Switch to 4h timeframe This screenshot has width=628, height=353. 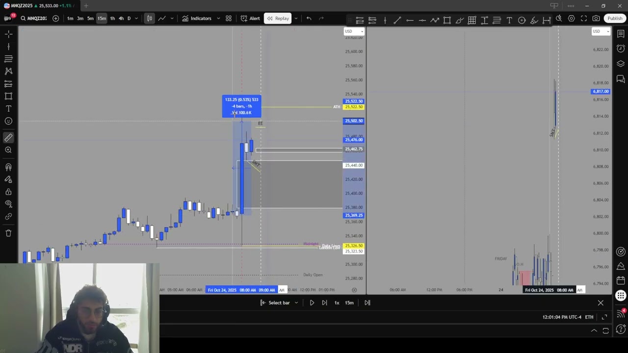[x=121, y=18]
